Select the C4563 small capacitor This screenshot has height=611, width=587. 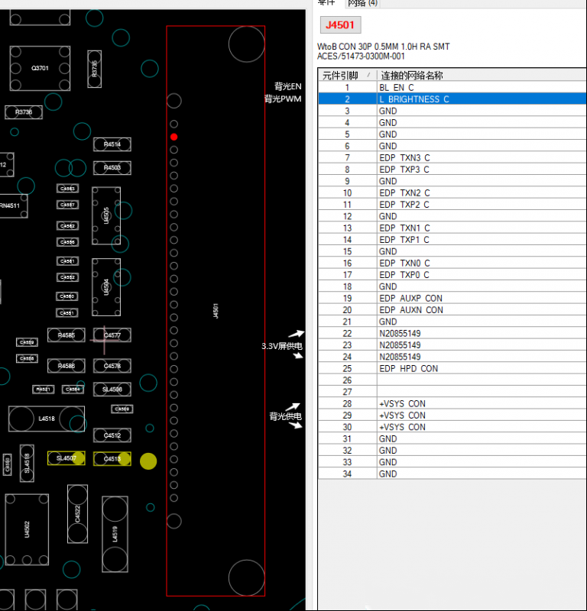tap(67, 189)
